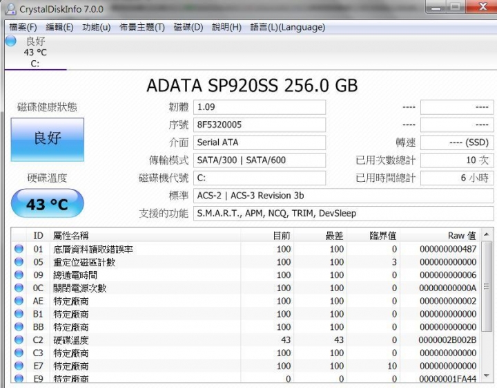Click the standard field ACS-2 | ACS-3 Revision 3b
This screenshot has width=497, height=388.
tap(344, 196)
